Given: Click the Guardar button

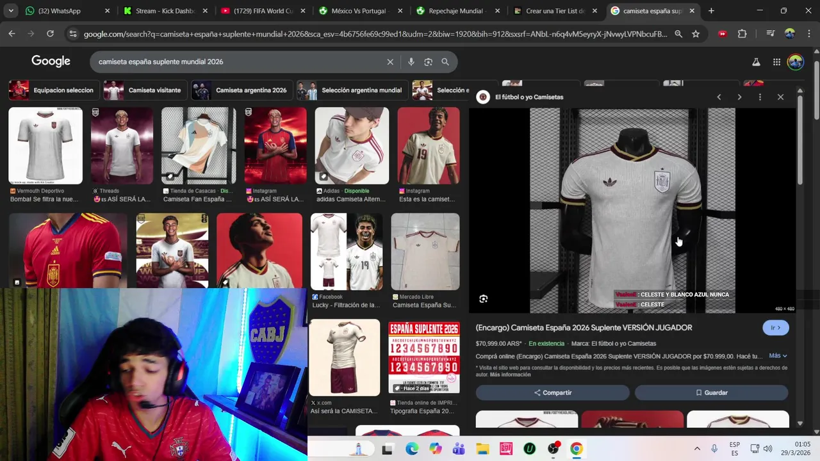Looking at the screenshot, I should tap(712, 393).
